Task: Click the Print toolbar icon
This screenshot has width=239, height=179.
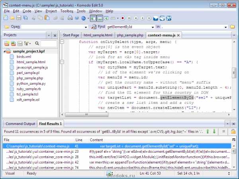Action: click(x=70, y=18)
